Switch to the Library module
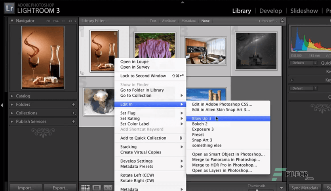Image resolution: width=331 pixels, height=191 pixels. (x=242, y=11)
